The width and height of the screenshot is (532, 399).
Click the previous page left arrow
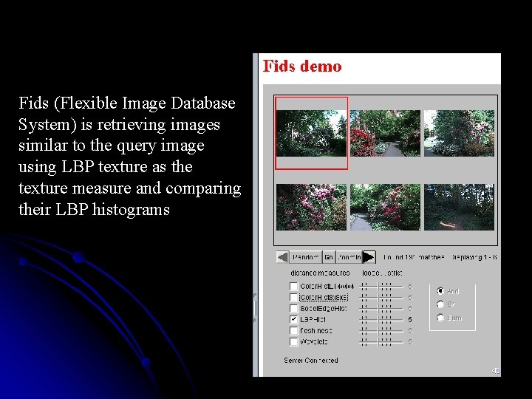pos(282,257)
